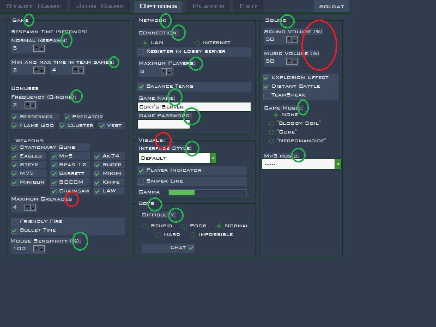Open the Player tab

(x=208, y=6)
